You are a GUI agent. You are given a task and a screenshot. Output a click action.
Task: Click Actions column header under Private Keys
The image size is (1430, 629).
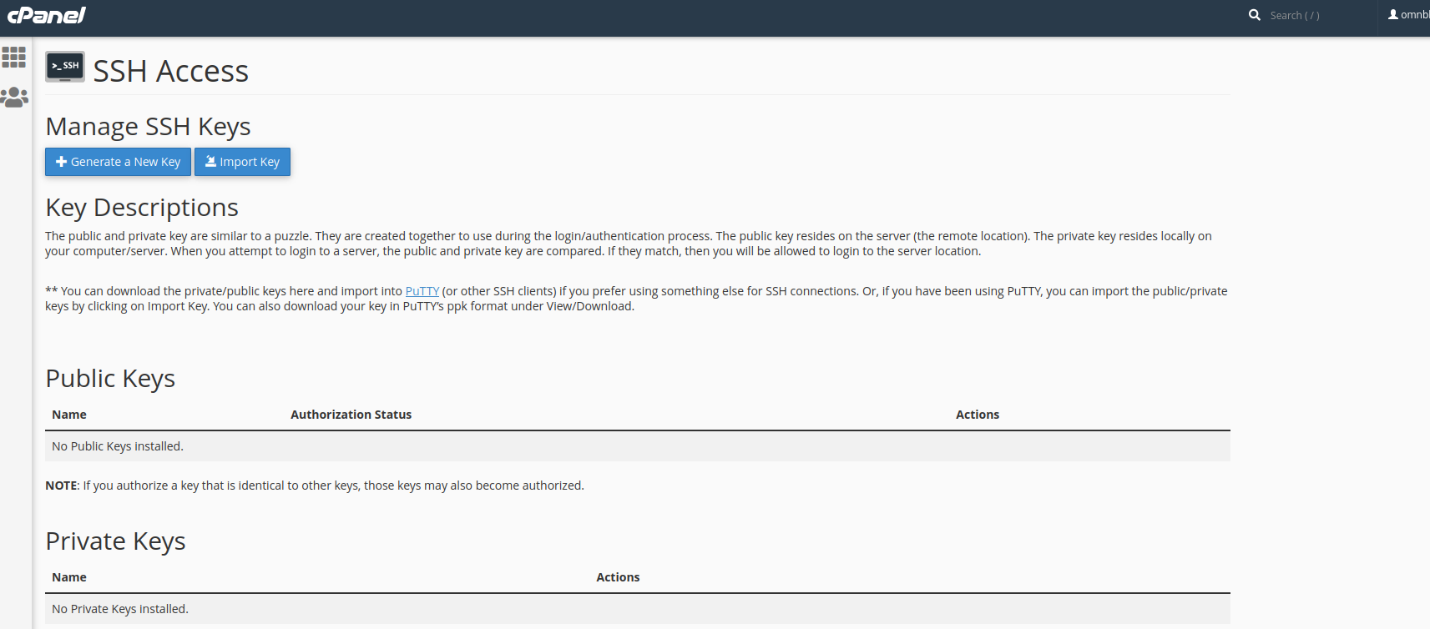(618, 577)
